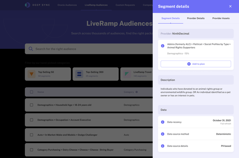
Task: Click the segment path info icon
Action: click(x=162, y=46)
